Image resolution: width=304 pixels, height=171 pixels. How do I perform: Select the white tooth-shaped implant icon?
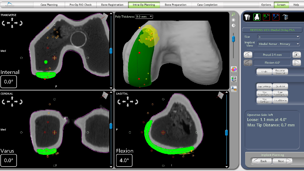[247, 17]
